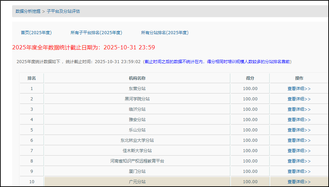View details for 佳木斯大学分站

(x=299, y=151)
